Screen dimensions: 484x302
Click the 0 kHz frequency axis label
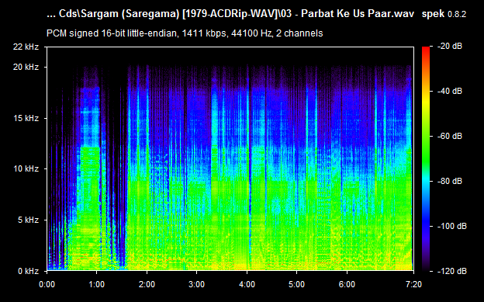click(x=28, y=271)
